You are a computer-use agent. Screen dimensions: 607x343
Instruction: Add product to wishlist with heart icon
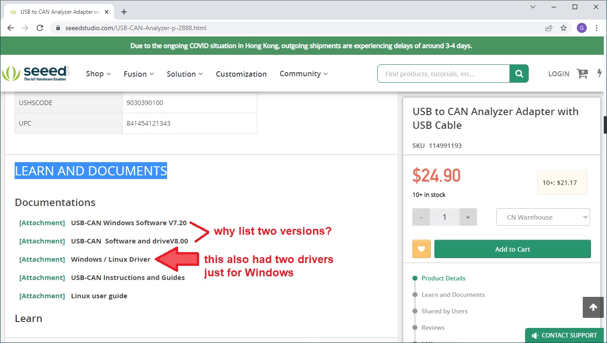pyautogui.click(x=422, y=249)
